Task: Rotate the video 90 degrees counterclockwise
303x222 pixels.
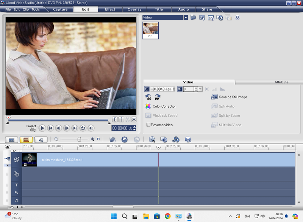Action: [148, 97]
